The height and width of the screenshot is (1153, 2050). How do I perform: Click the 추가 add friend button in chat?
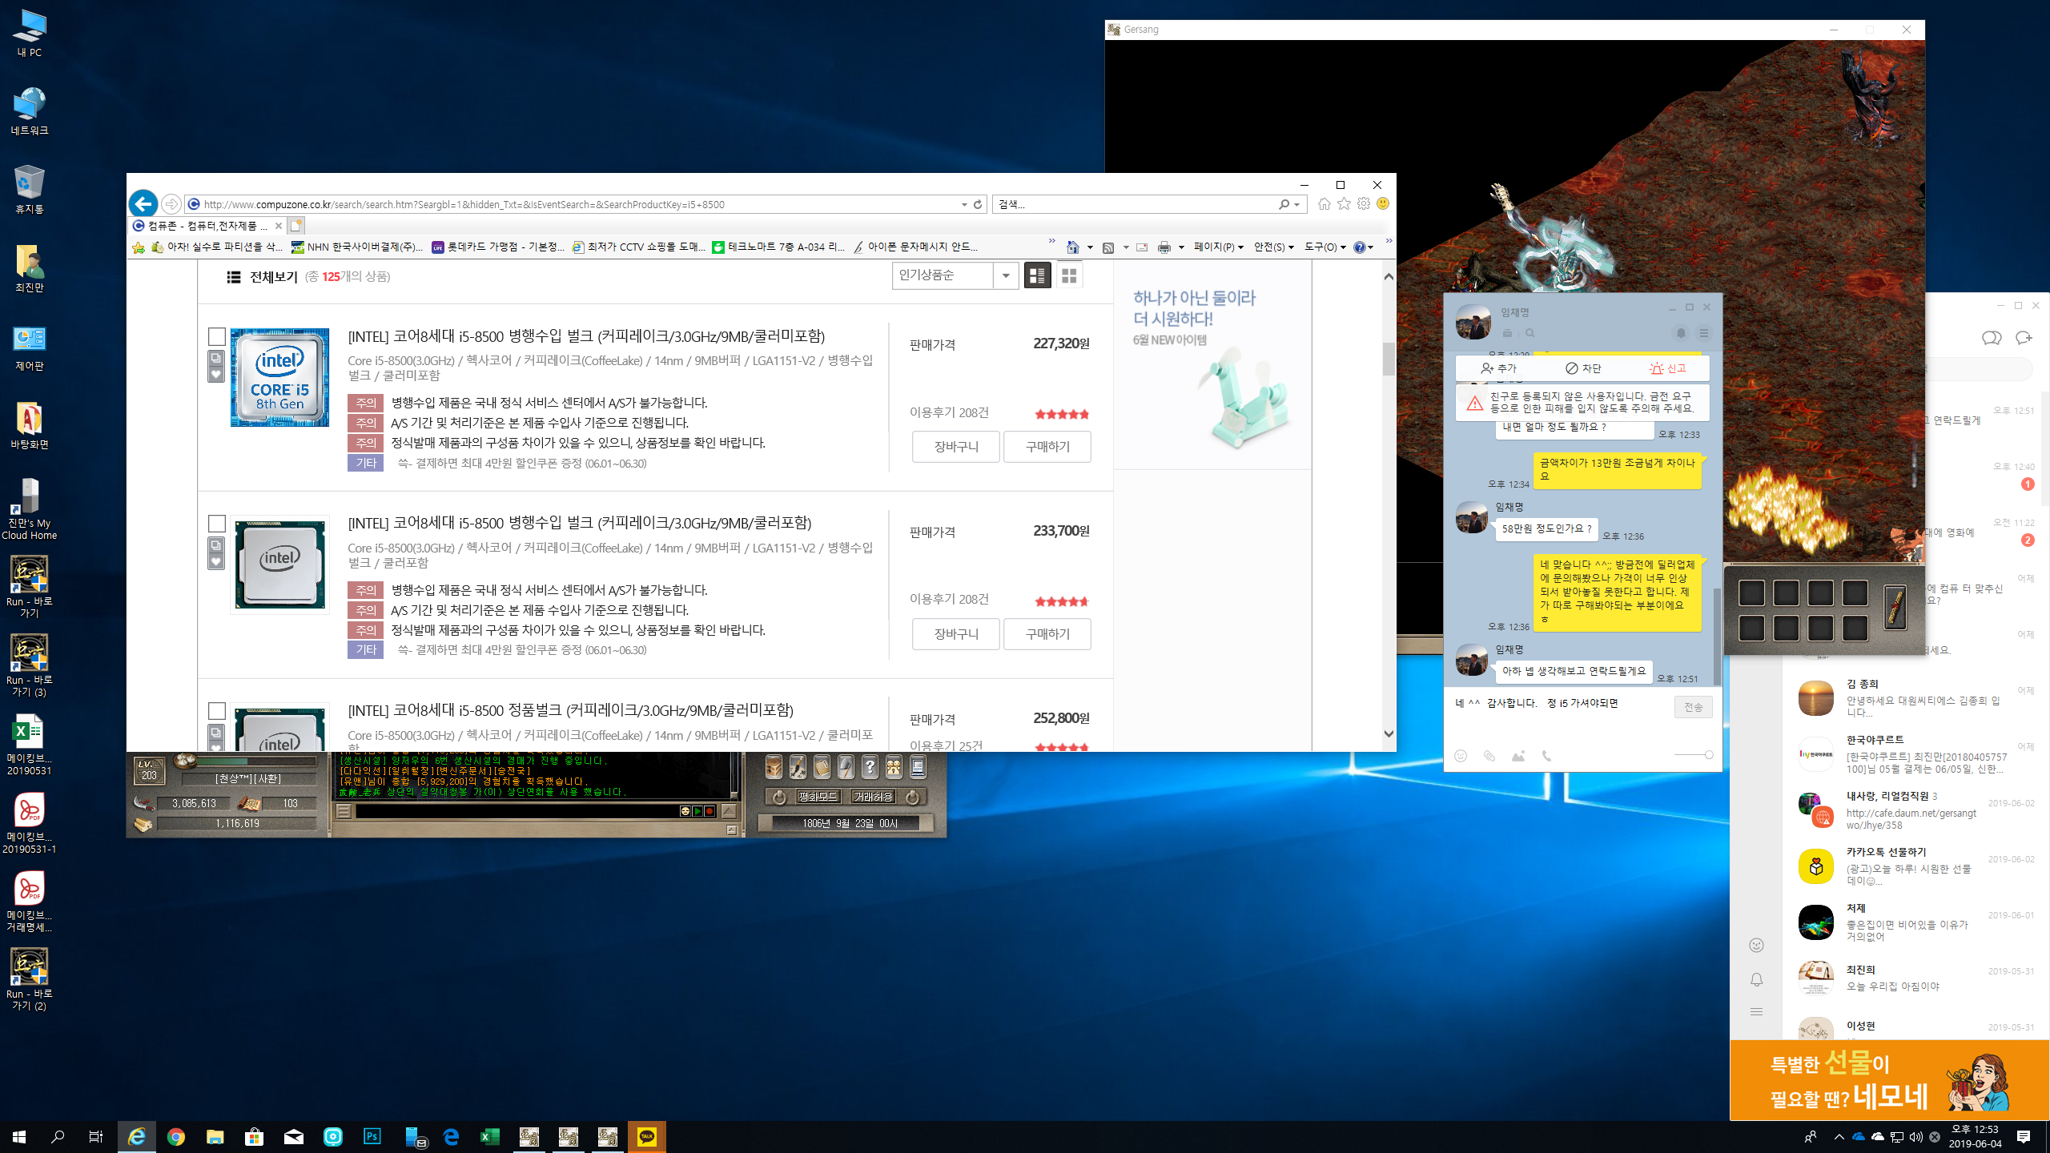coord(1499,368)
